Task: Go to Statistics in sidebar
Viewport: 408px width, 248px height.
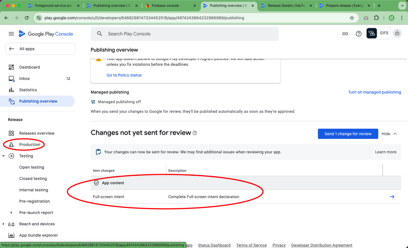Action: [37, 90]
